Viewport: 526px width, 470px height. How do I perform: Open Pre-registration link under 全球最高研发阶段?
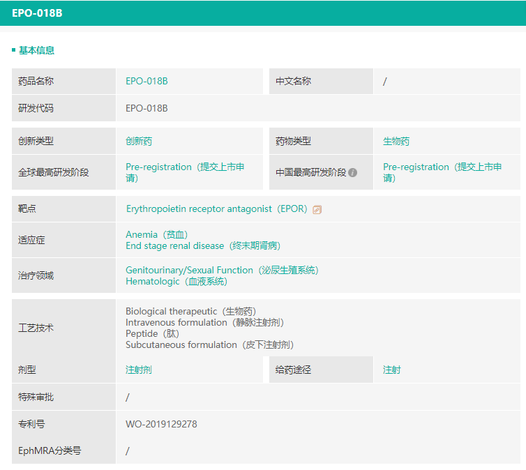pyautogui.click(x=185, y=172)
